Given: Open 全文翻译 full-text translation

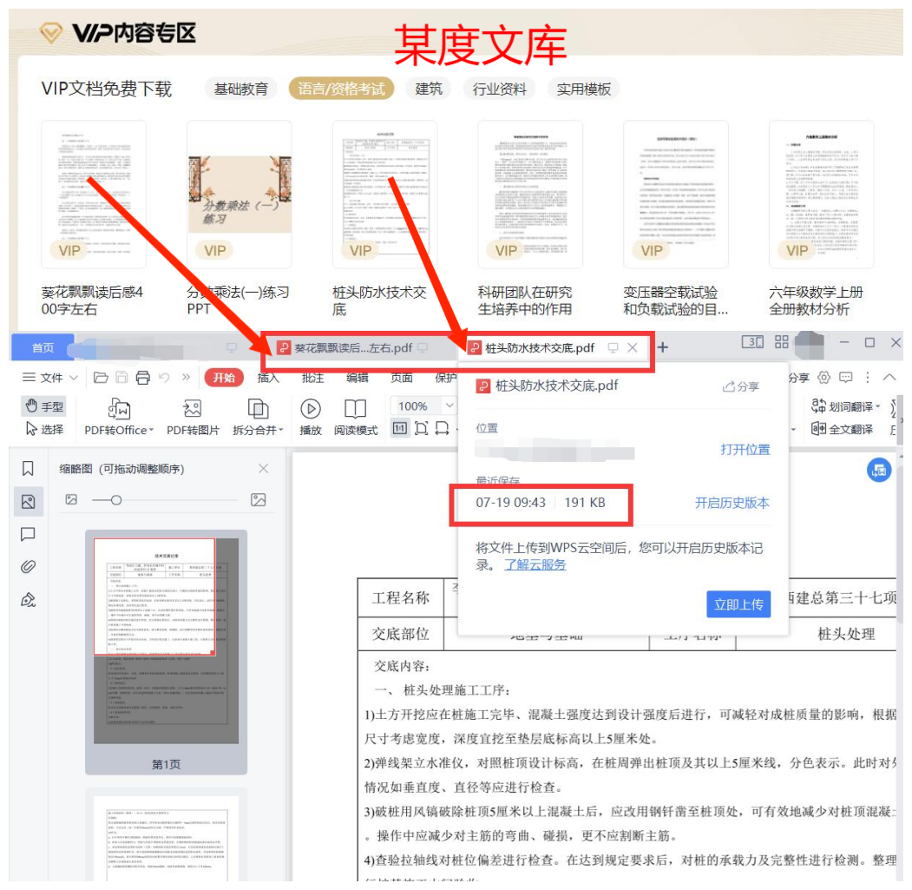Looking at the screenshot, I should click(843, 430).
